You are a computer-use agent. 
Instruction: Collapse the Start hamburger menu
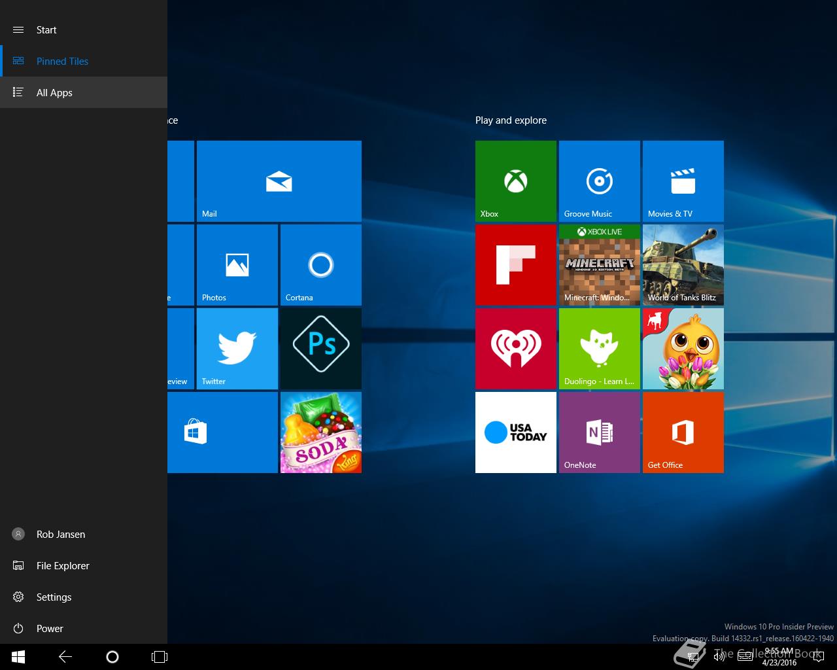click(18, 29)
